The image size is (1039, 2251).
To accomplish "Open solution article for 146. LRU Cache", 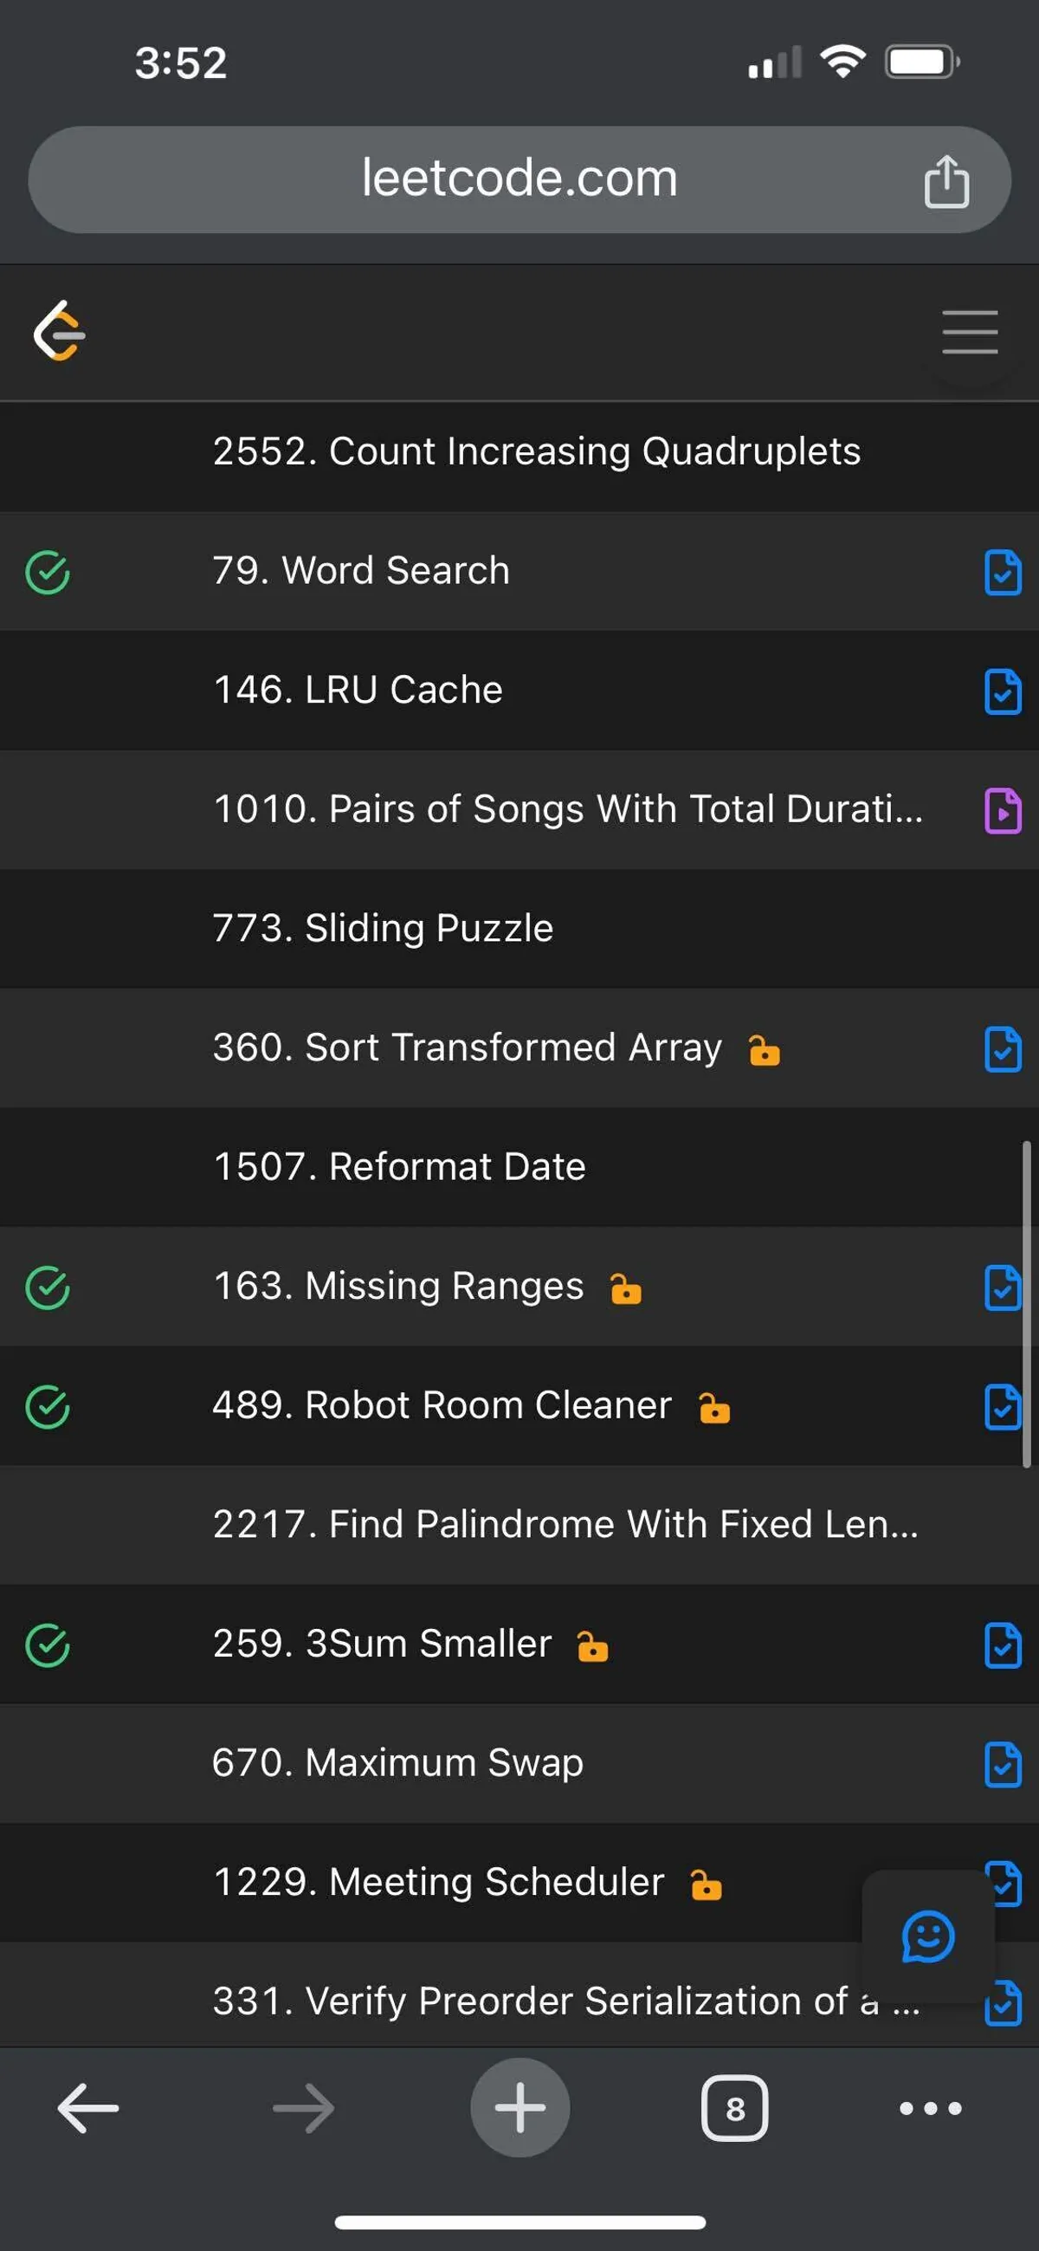I will point(1003,691).
